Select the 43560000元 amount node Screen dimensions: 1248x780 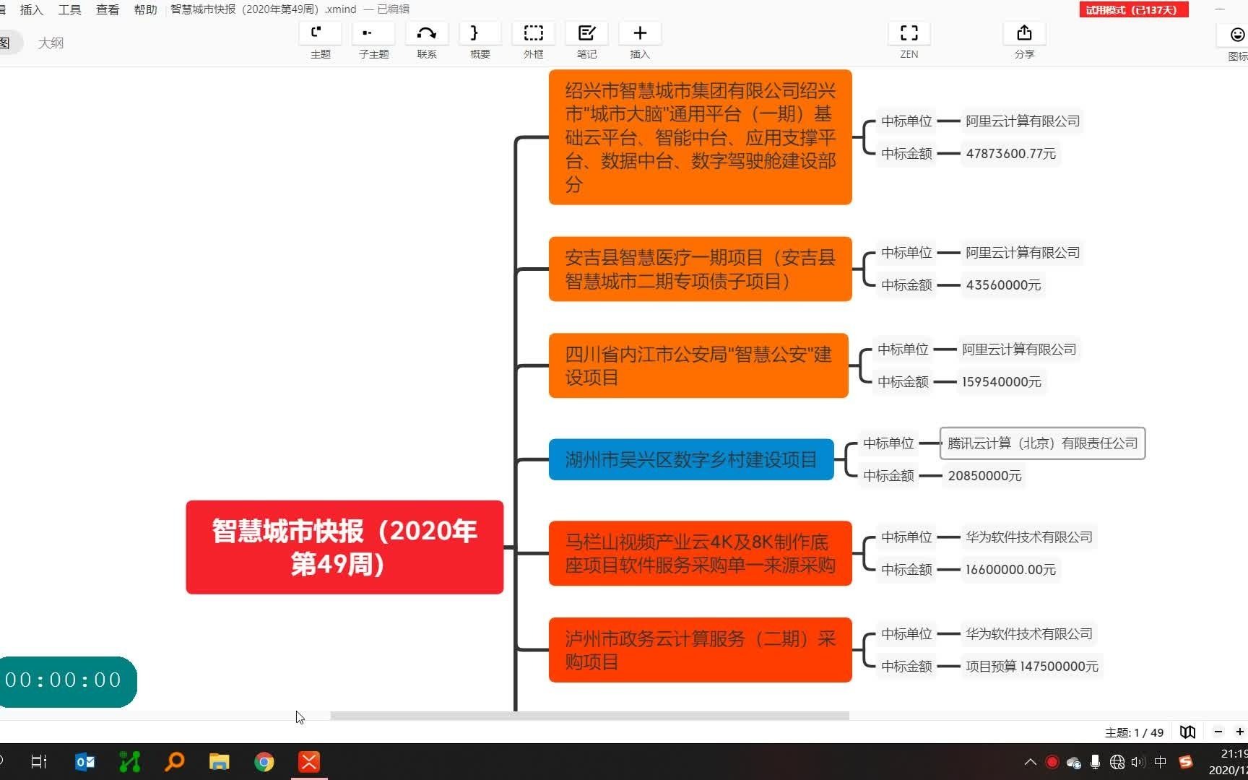(x=1003, y=285)
